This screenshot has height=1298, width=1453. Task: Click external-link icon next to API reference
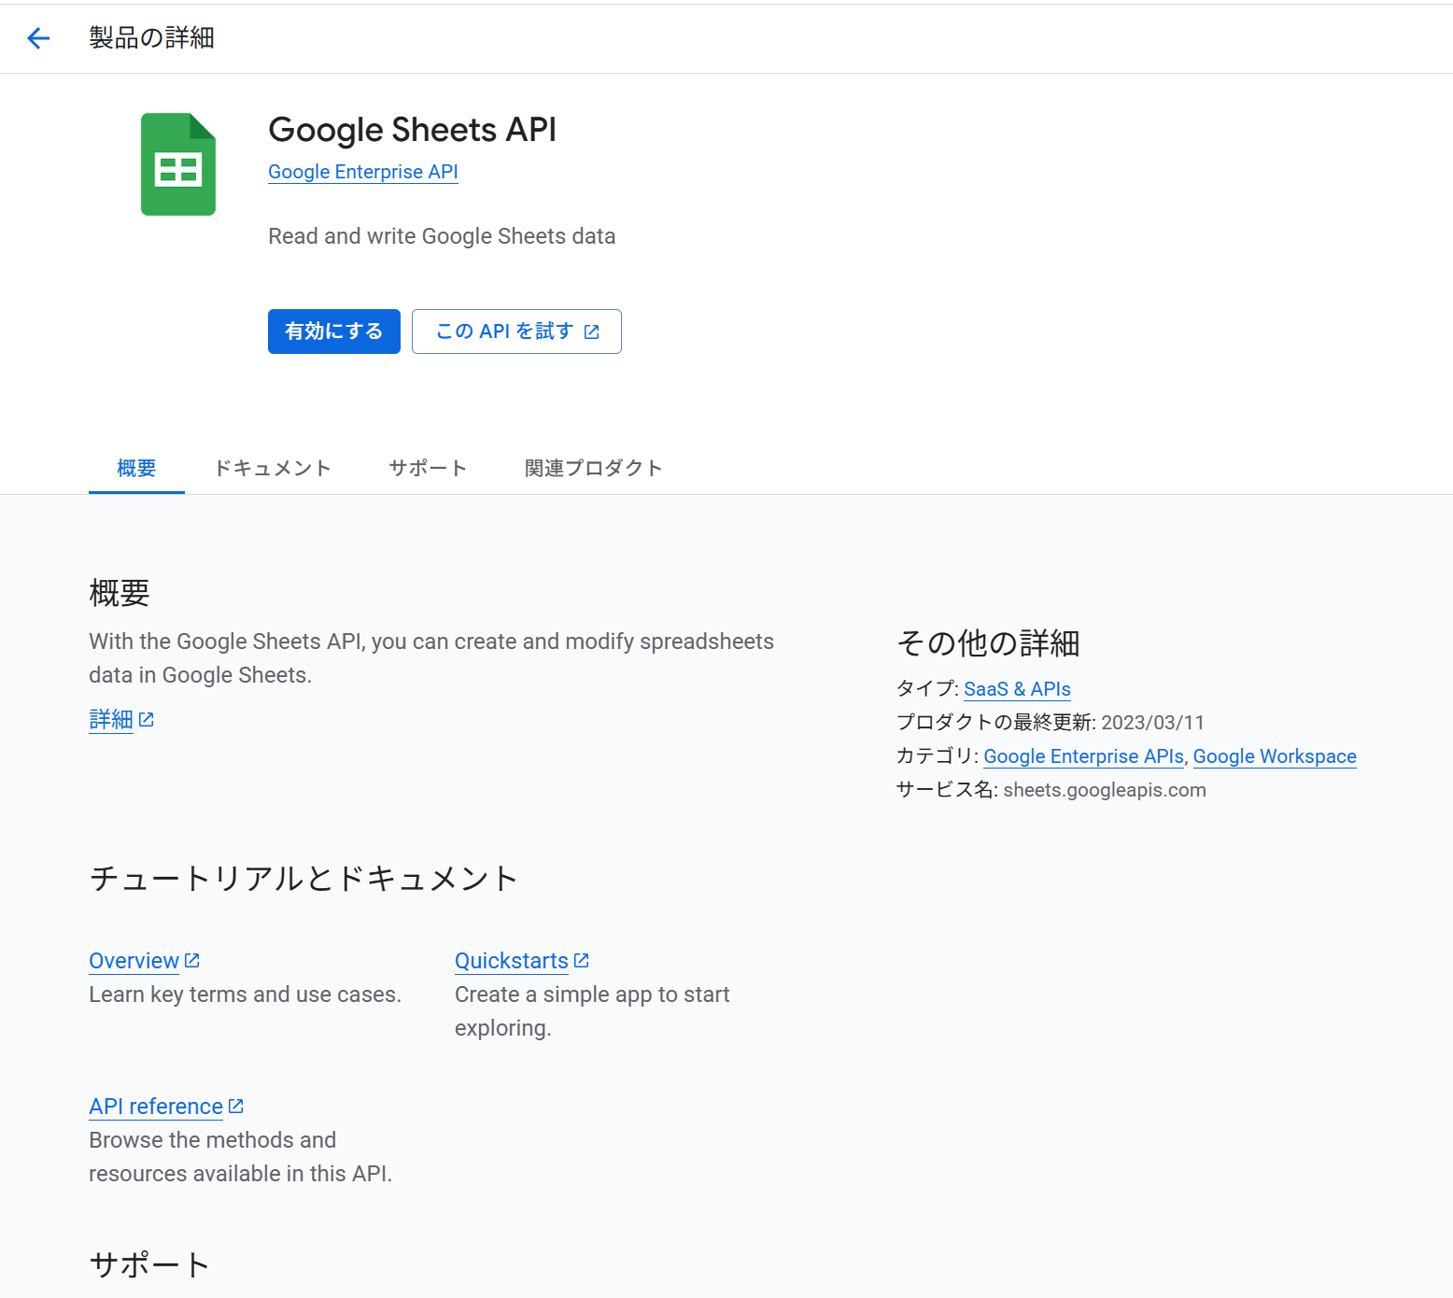point(236,1106)
